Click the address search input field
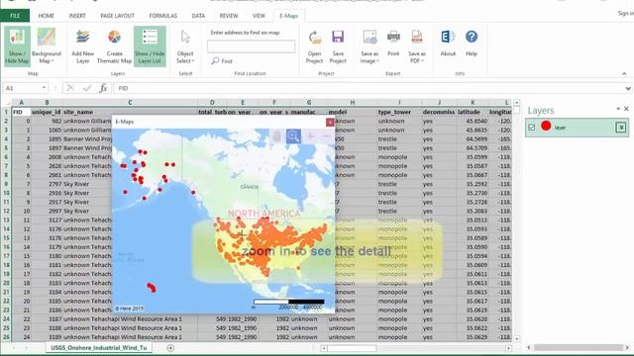The width and height of the screenshot is (634, 356). 251,46
